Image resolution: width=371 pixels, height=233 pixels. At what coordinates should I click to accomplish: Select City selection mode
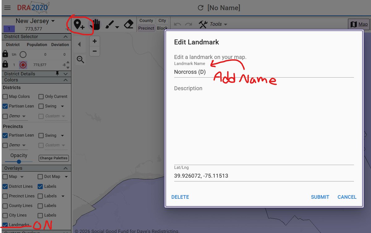162,20
